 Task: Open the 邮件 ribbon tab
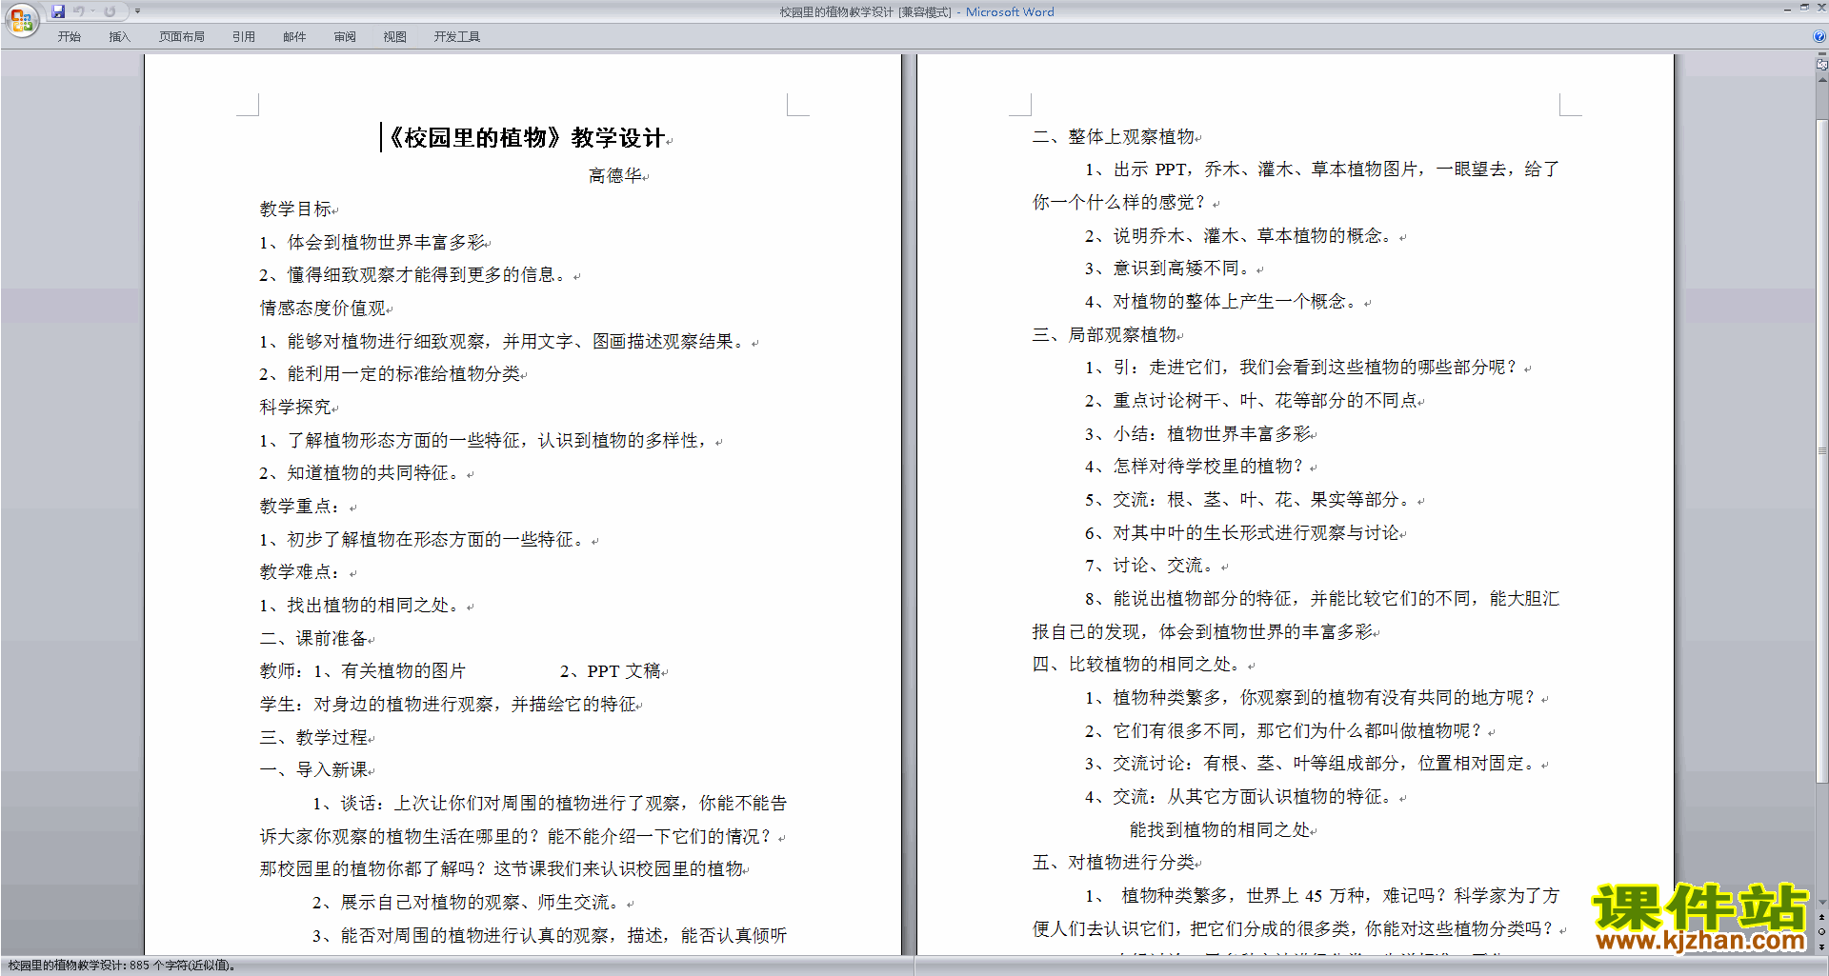[294, 37]
